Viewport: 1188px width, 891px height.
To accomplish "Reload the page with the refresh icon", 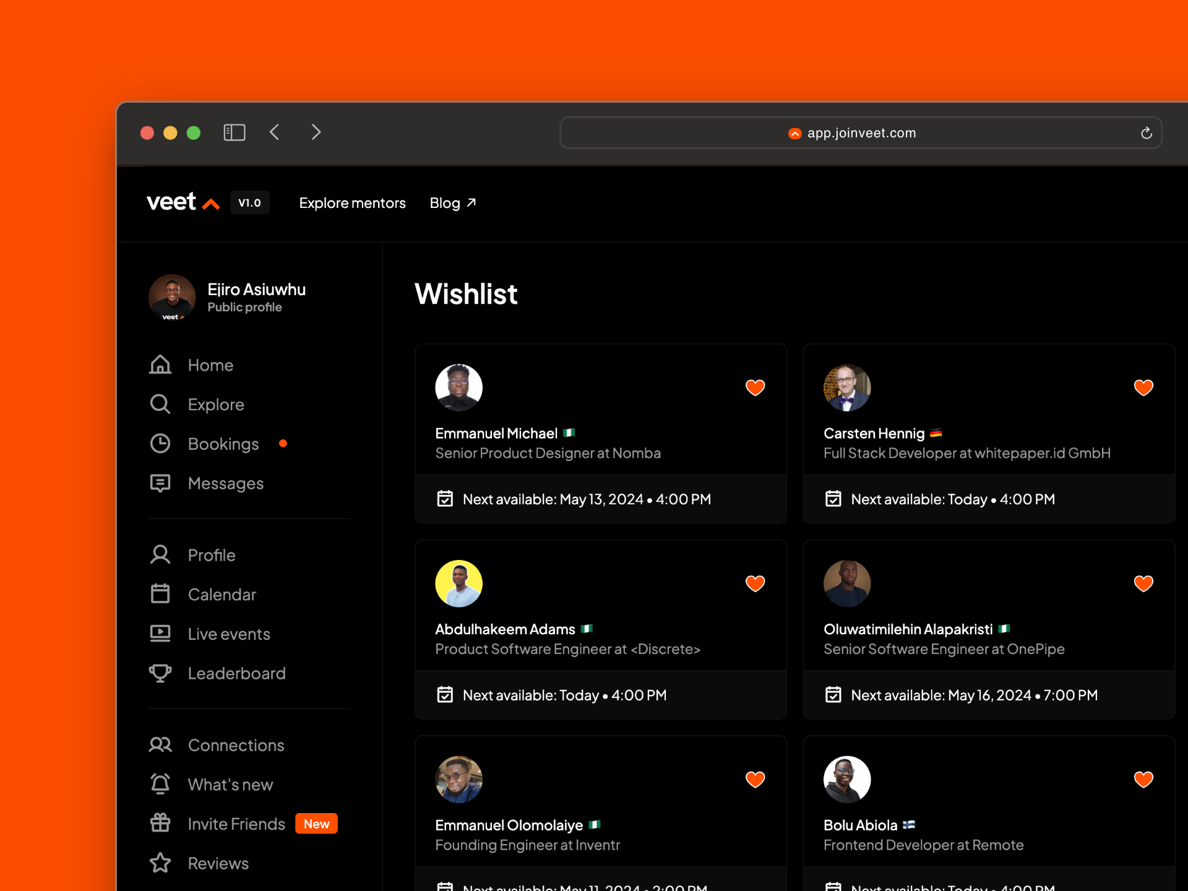I will point(1146,133).
